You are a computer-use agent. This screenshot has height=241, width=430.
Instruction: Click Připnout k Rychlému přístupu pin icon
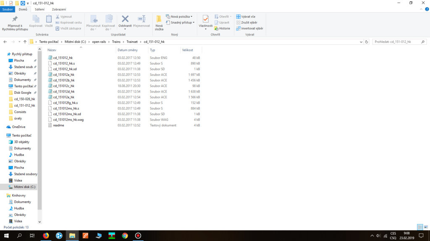pyautogui.click(x=15, y=23)
